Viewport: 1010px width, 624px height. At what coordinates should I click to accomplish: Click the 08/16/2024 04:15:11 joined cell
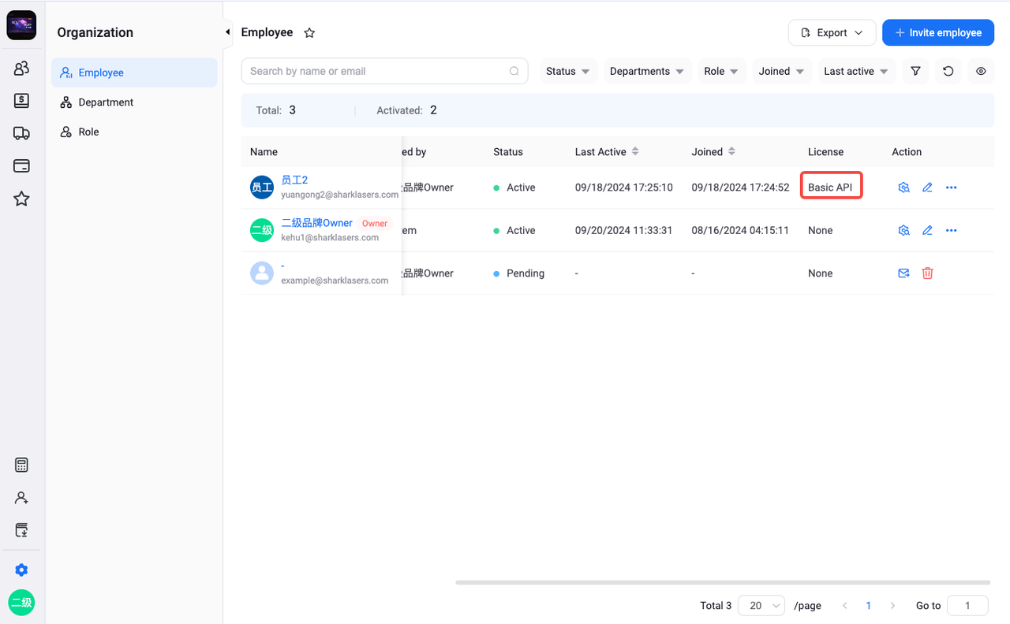point(740,230)
